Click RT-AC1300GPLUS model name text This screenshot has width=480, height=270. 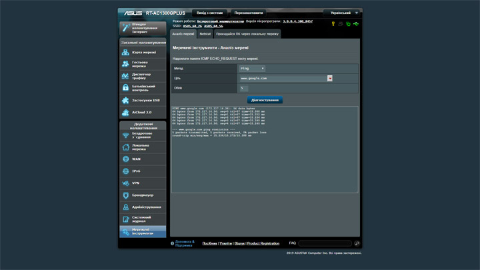165,13
